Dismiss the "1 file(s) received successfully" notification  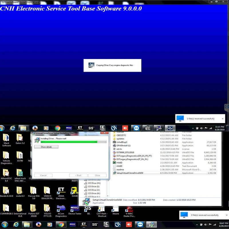[223, 119]
